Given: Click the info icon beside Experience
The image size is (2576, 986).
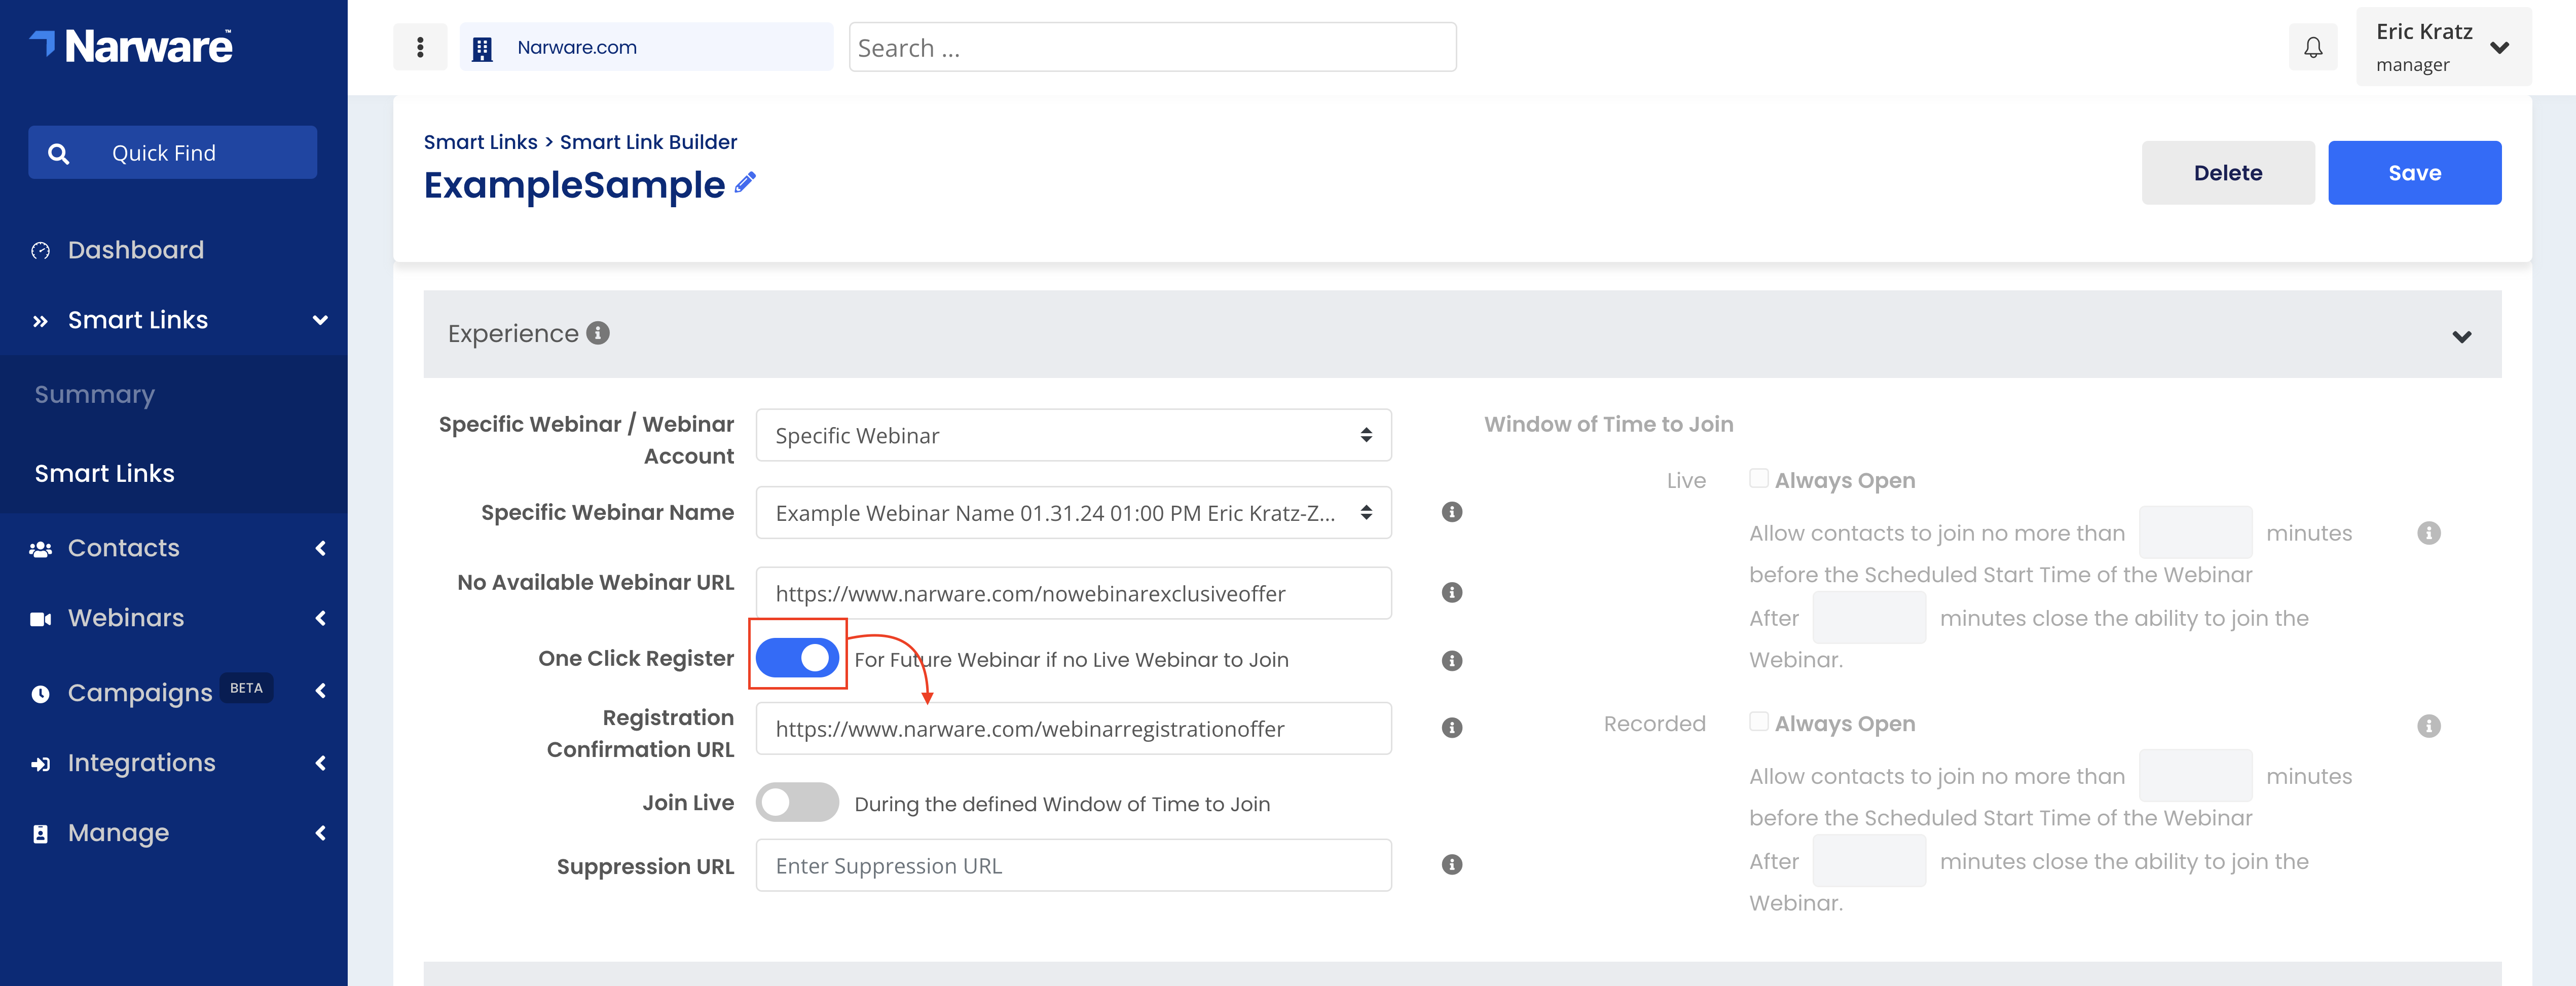Looking at the screenshot, I should (598, 333).
